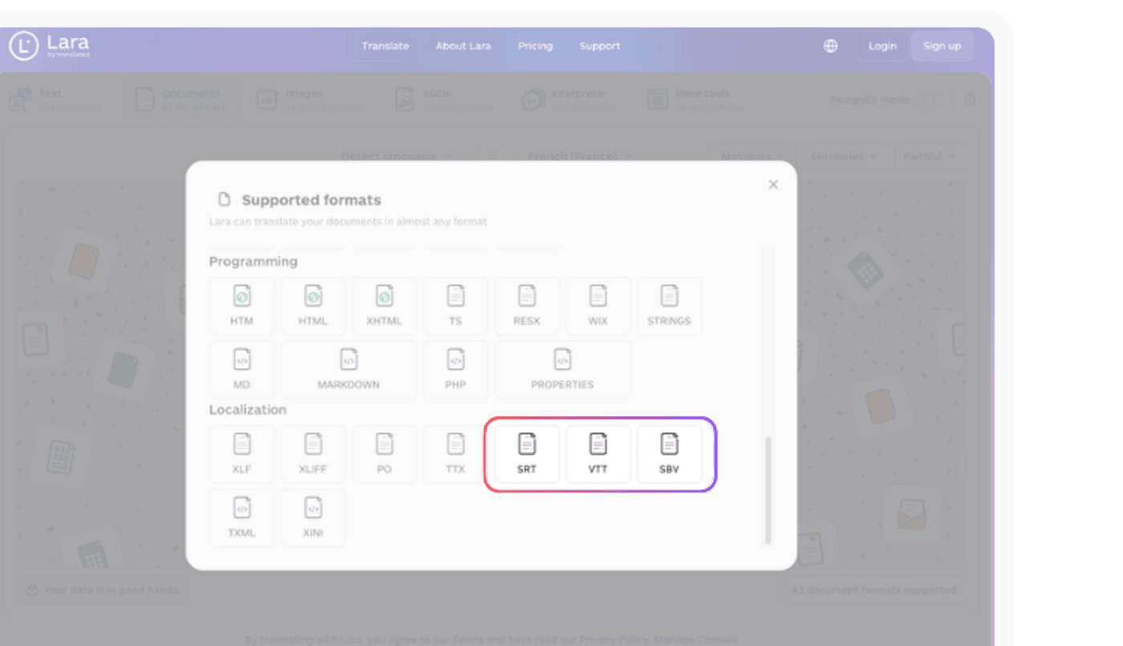Open the French (France) target dropdown
The image size is (1123, 646).
tap(580, 156)
